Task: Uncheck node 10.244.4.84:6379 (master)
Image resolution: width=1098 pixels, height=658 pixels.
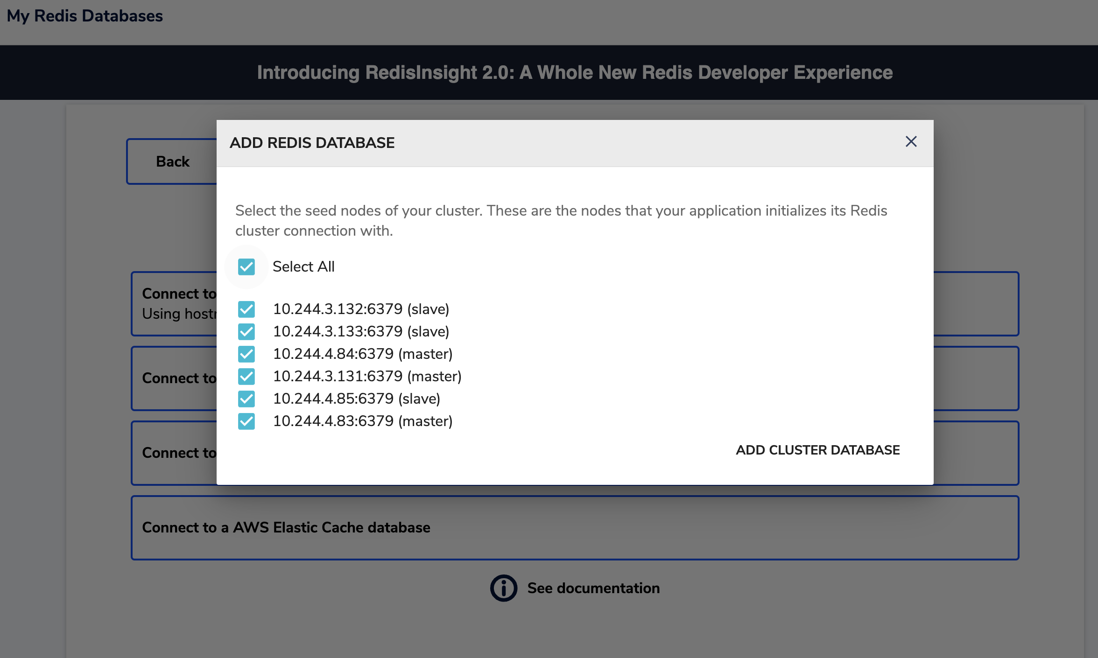Action: click(246, 354)
